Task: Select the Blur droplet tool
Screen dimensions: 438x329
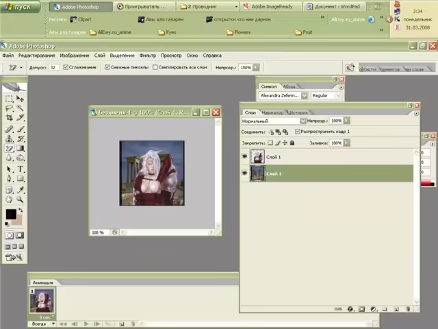Action: pyautogui.click(x=9, y=158)
